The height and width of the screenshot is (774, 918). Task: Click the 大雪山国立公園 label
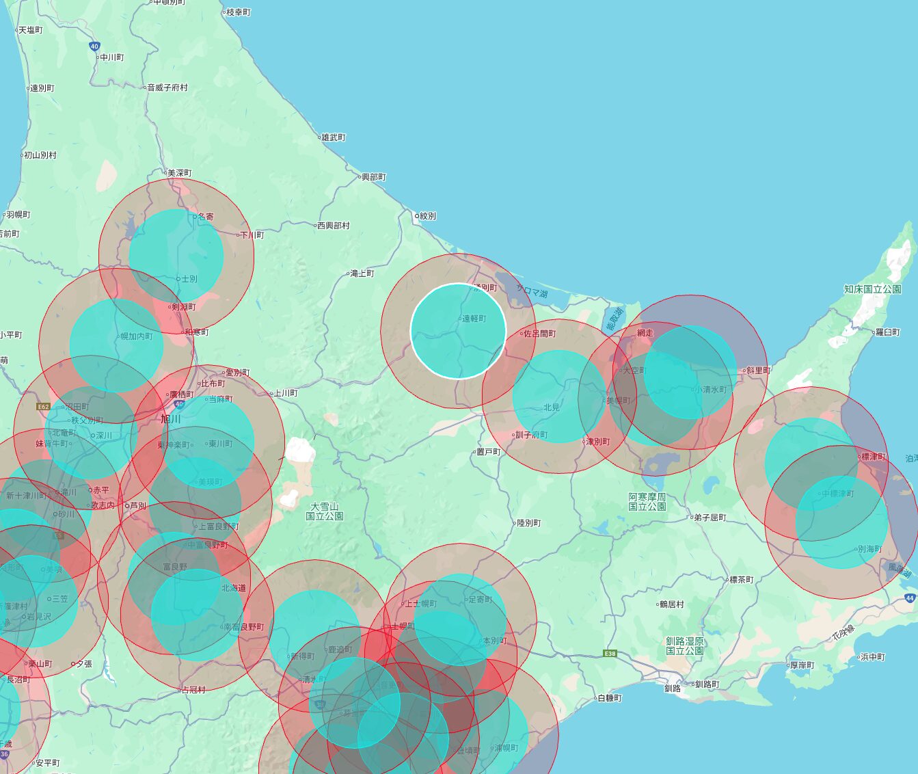click(x=325, y=511)
